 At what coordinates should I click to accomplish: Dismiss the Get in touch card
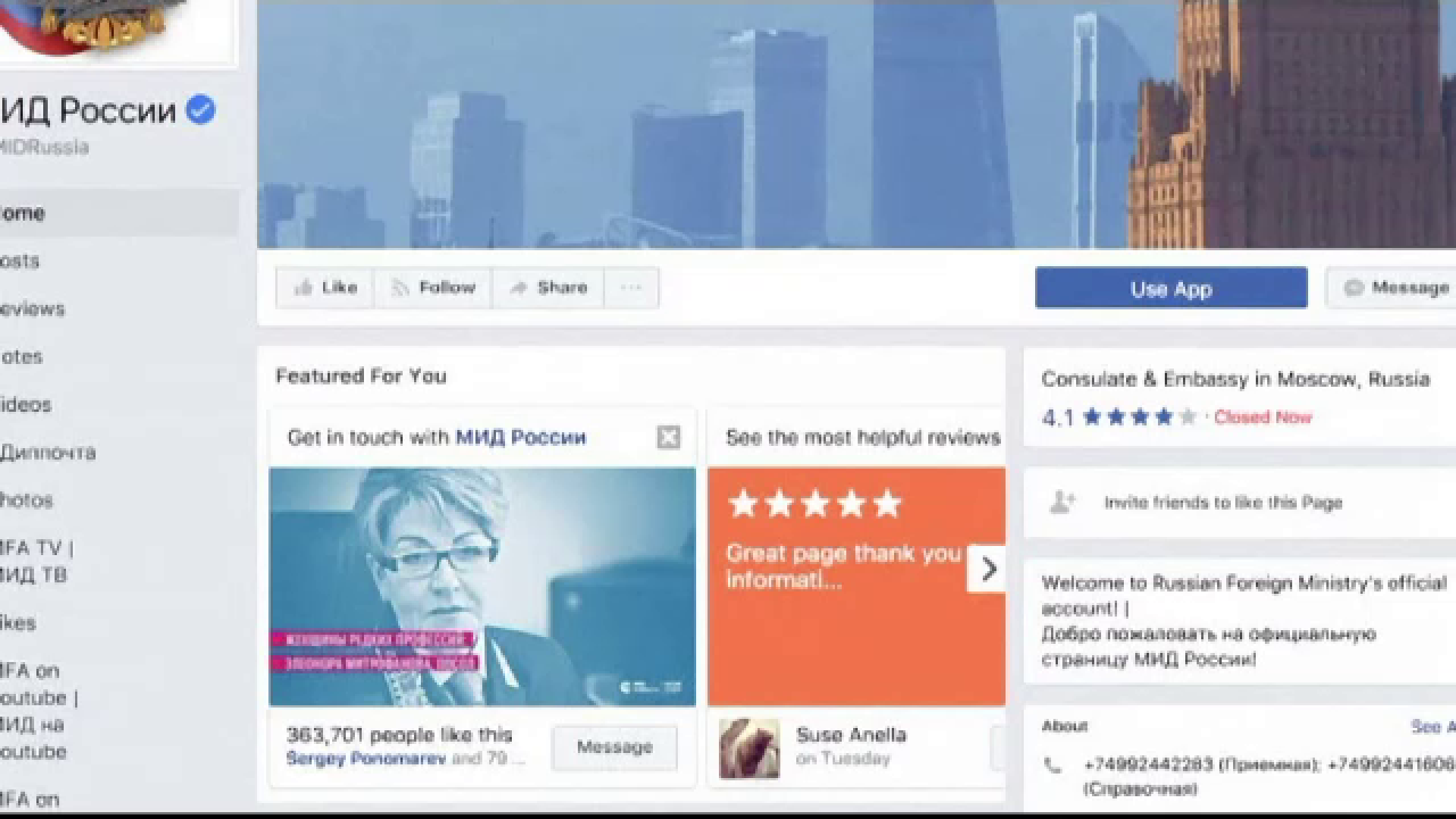tap(668, 438)
